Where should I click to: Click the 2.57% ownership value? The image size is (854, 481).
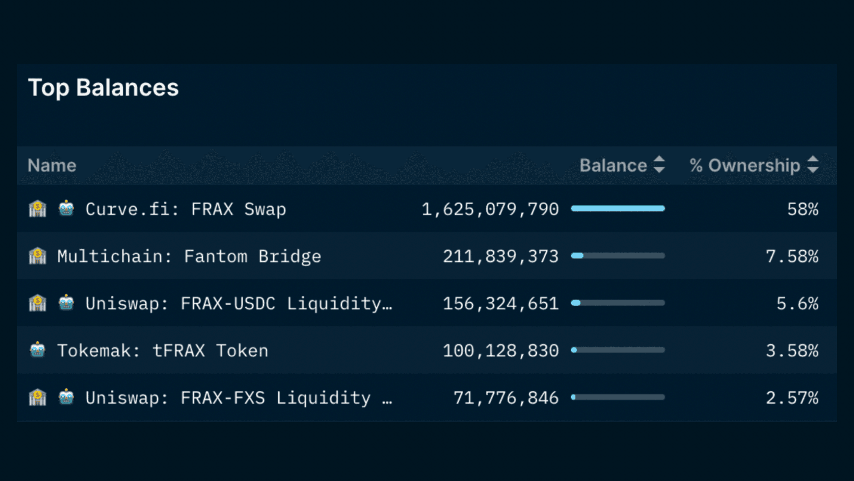tap(792, 398)
